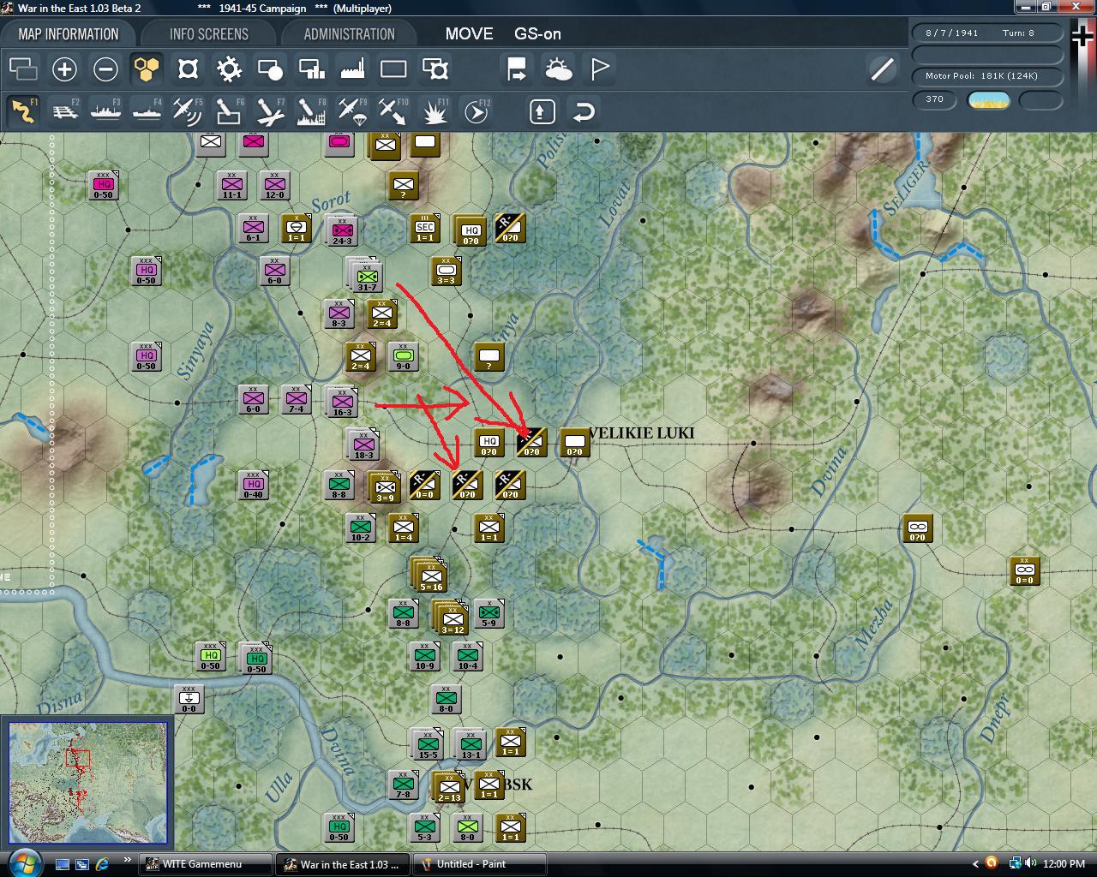
Task: Click the flag with arrow icon
Action: tap(517, 69)
